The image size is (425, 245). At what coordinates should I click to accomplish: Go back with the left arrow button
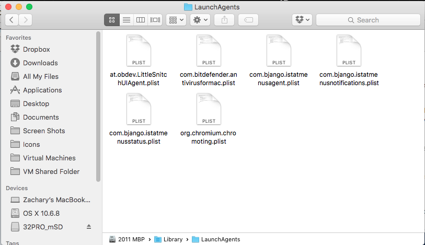tap(12, 20)
